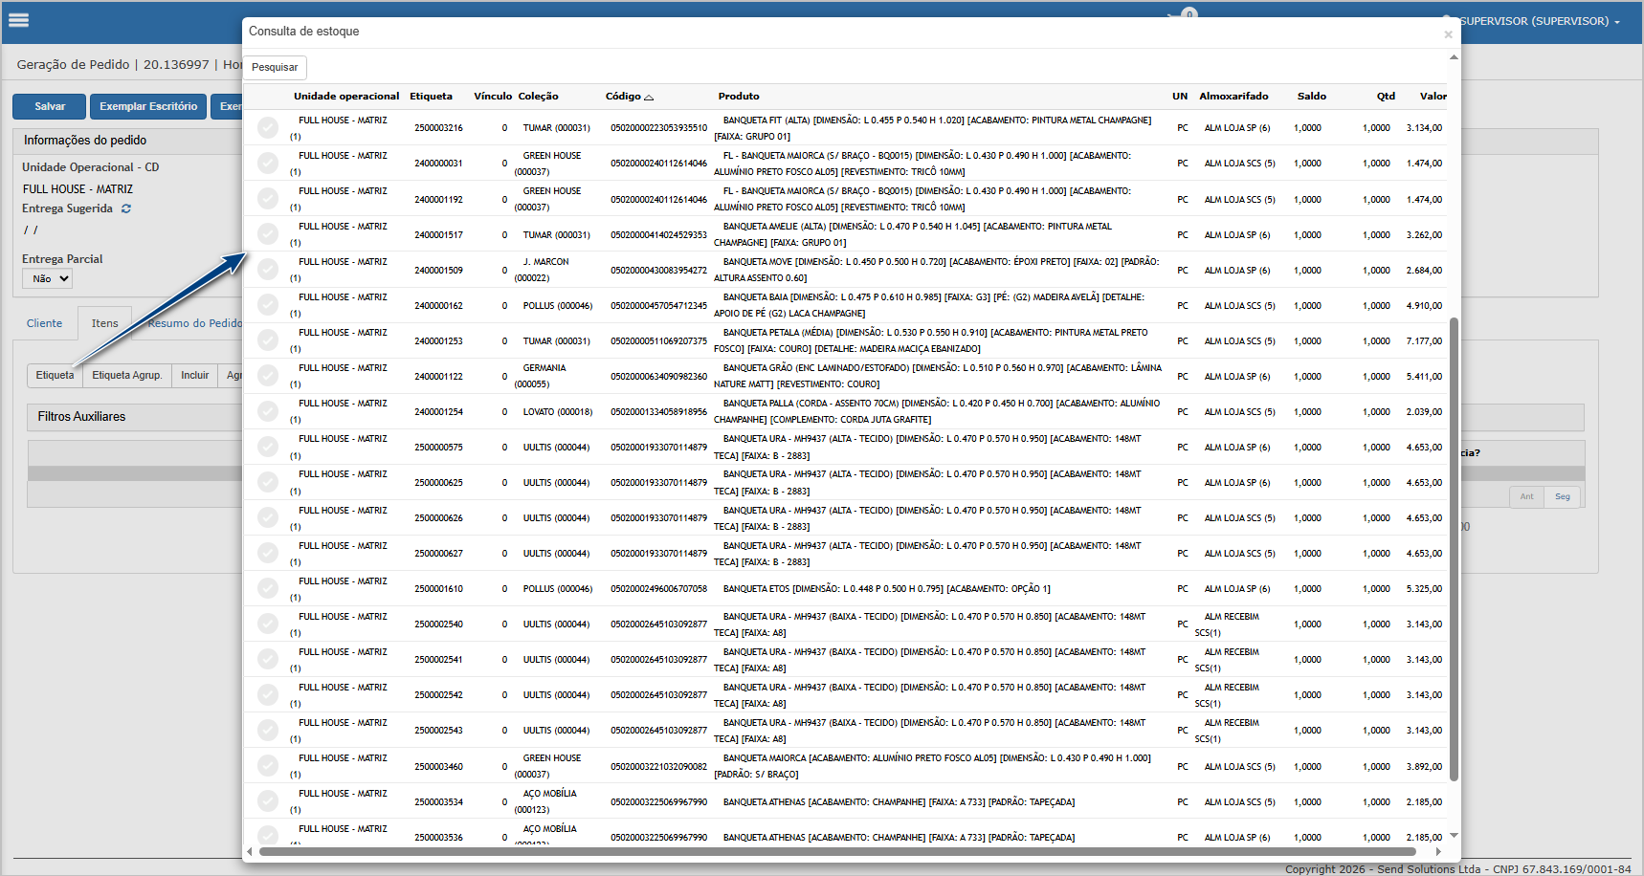Sort by the Vínculo column header
This screenshot has height=876, width=1644.
pos(493,97)
